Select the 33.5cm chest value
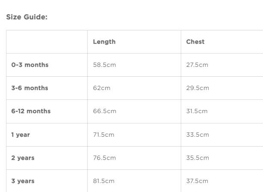 pos(197,135)
